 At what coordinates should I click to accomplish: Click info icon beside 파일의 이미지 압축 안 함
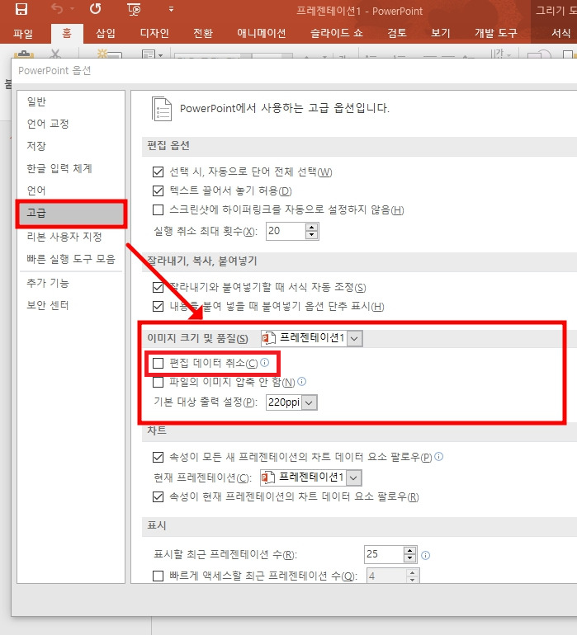(302, 382)
